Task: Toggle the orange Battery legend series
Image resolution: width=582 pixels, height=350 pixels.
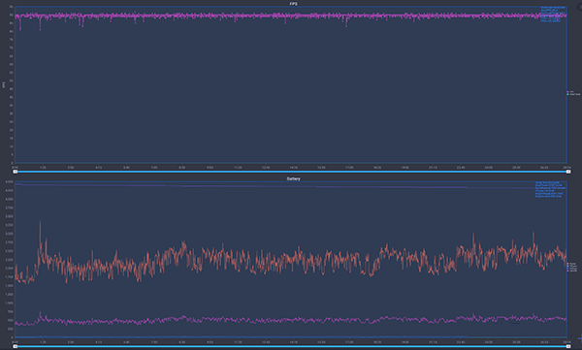Action: pyautogui.click(x=567, y=264)
